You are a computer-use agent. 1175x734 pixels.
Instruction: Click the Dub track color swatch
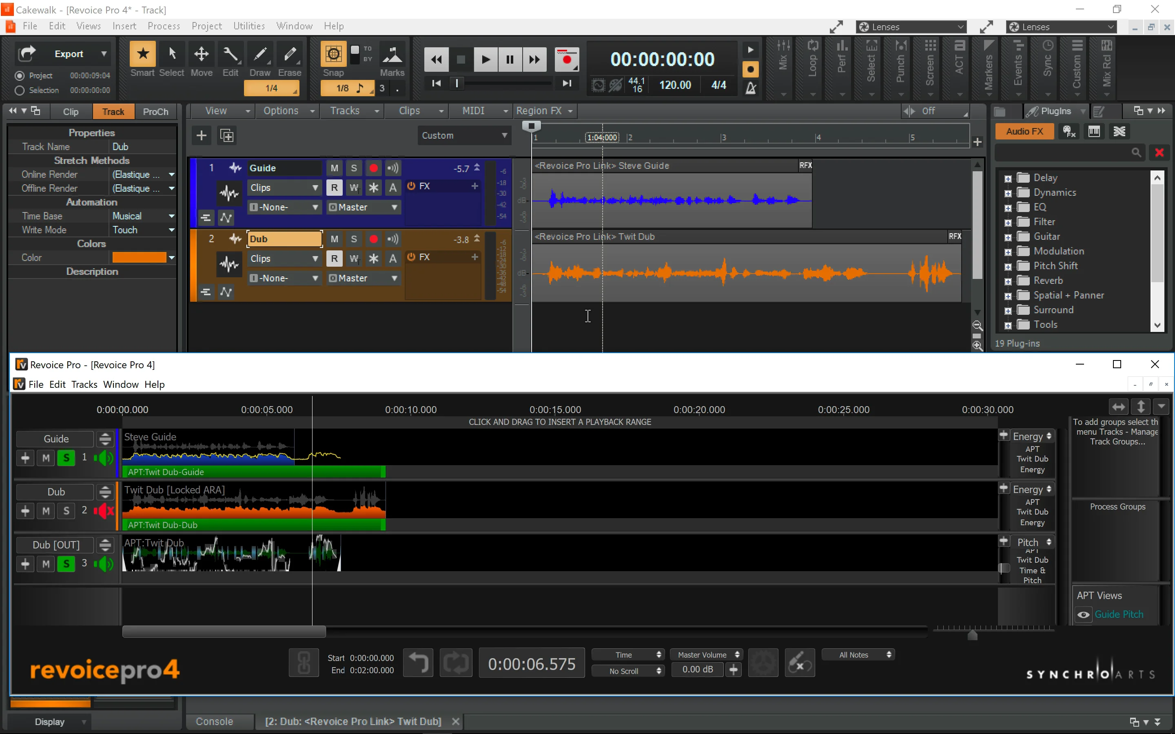[x=140, y=258]
